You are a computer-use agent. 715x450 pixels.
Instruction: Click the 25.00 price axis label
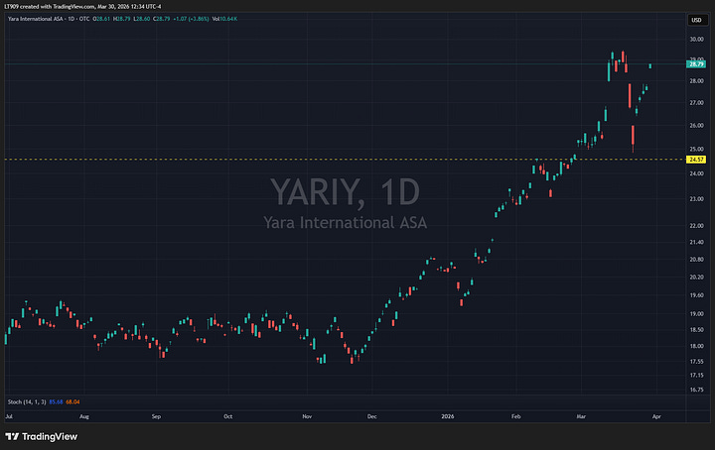[x=696, y=150]
